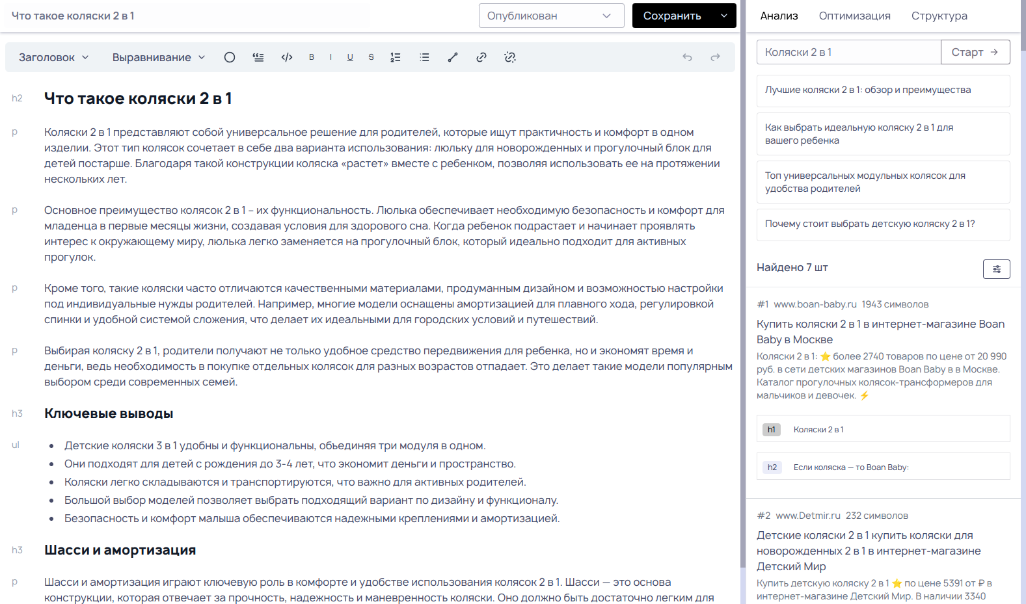Click the Коляски 2 в 1 keyword field
The image size is (1026, 604).
tap(848, 52)
